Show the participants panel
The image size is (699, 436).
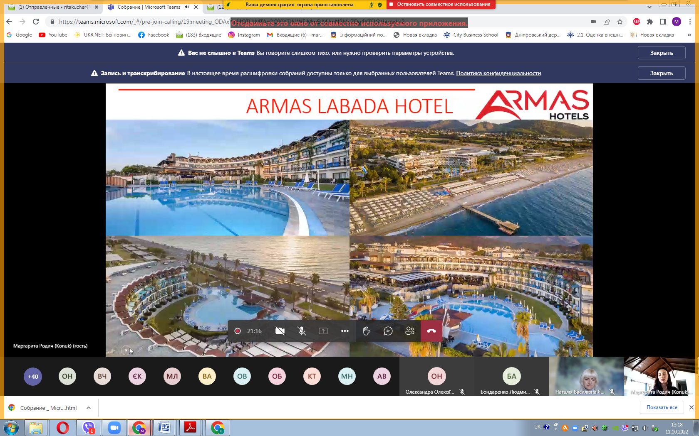point(410,331)
